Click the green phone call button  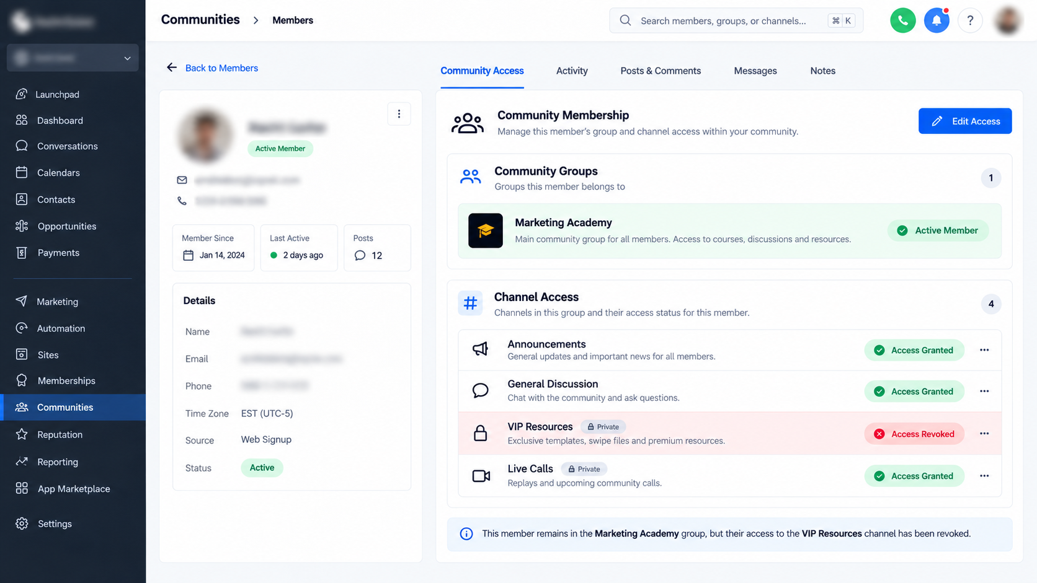coord(903,20)
